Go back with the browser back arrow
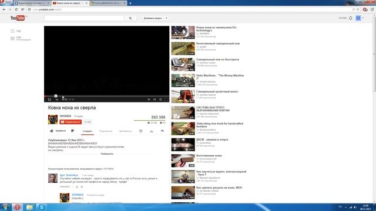376x211 pixels. pyautogui.click(x=4, y=9)
